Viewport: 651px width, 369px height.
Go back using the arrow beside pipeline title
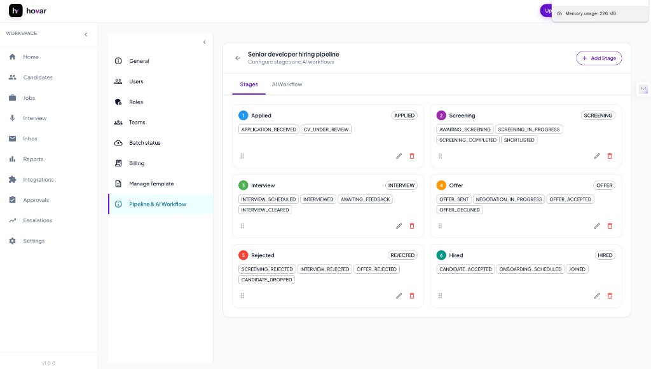click(238, 58)
